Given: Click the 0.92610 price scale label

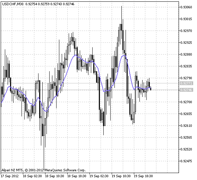Looking at the screenshot, I should [x=186, y=126].
